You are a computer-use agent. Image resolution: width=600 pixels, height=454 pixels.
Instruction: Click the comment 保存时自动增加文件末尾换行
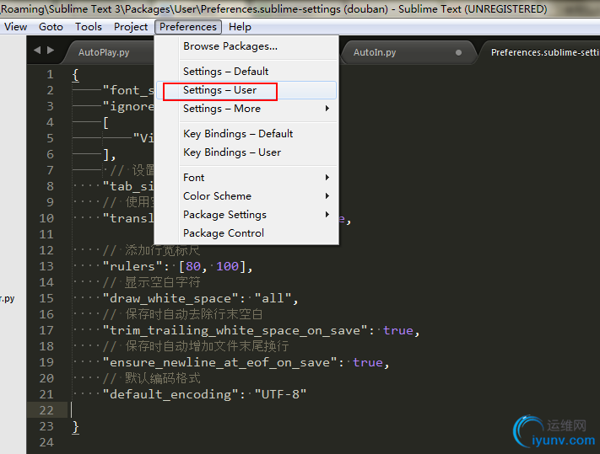coord(207,346)
